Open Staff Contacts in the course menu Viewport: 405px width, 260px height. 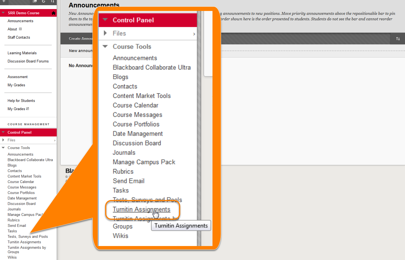pyautogui.click(x=19, y=37)
